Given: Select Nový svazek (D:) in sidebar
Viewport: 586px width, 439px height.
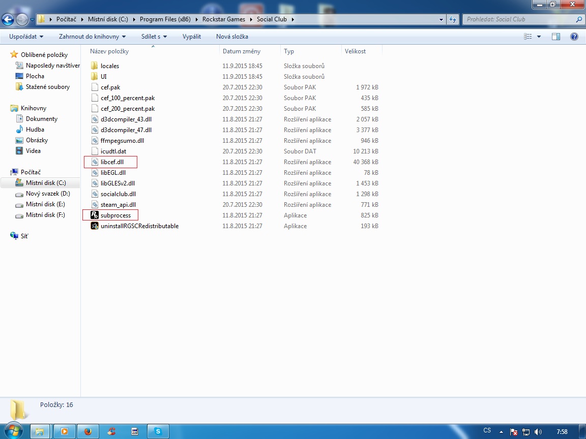Looking at the screenshot, I should pyautogui.click(x=48, y=194).
